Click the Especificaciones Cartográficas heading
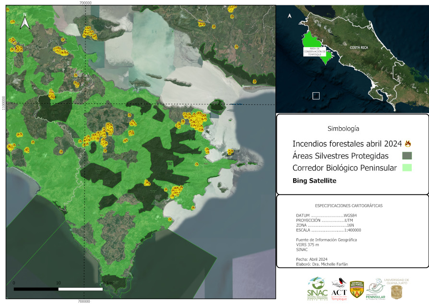The width and height of the screenshot is (429, 304). [352, 205]
